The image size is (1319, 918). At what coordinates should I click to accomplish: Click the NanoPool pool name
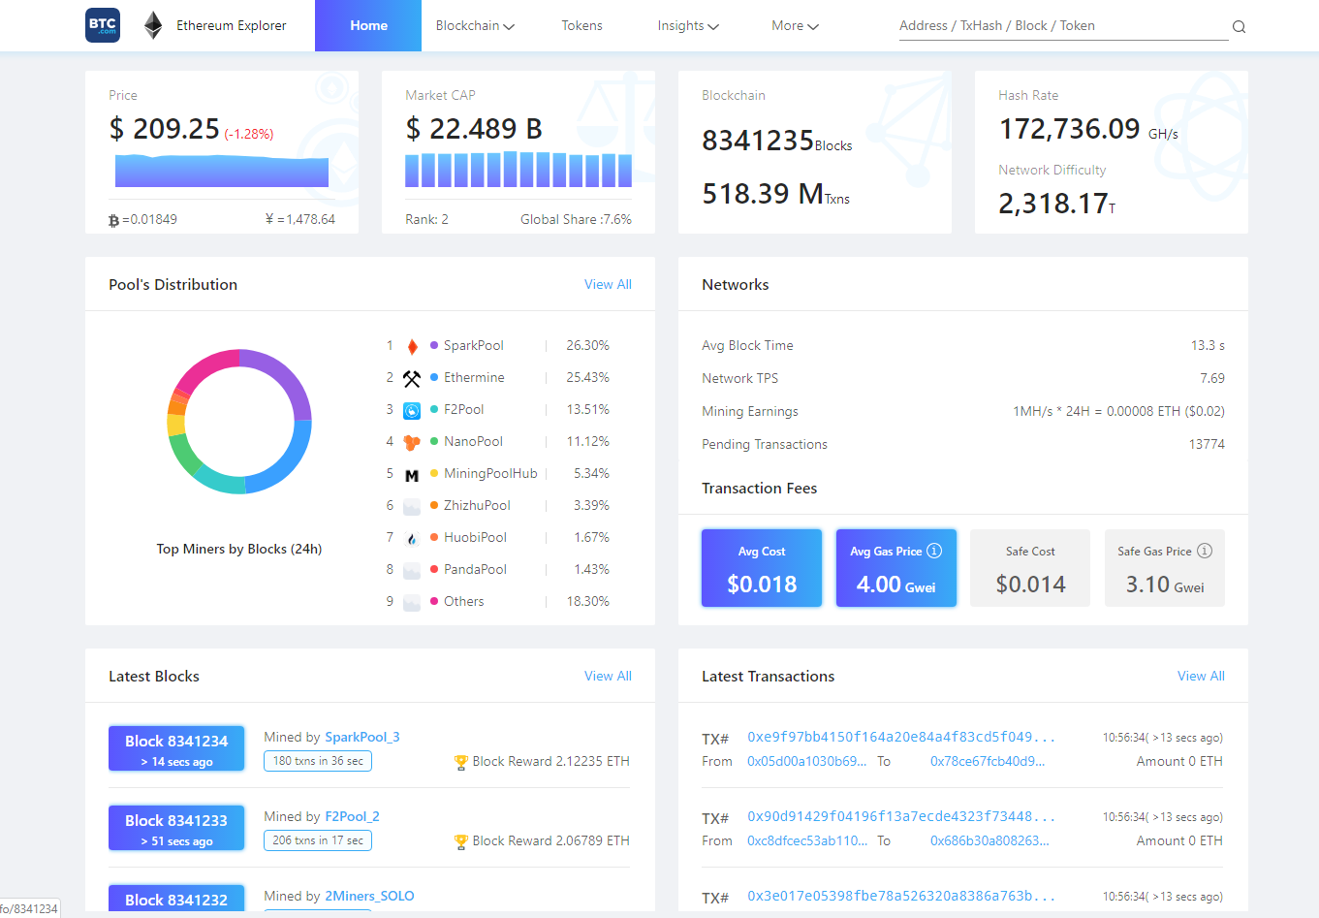pos(473,442)
